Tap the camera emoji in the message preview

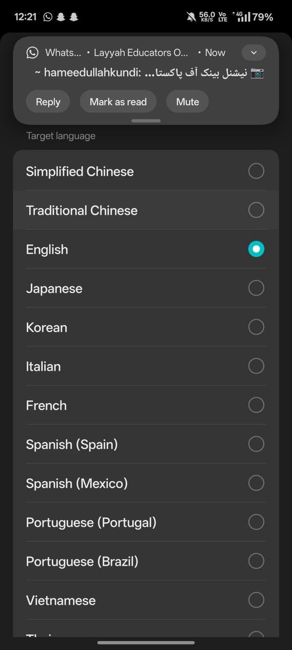click(257, 73)
